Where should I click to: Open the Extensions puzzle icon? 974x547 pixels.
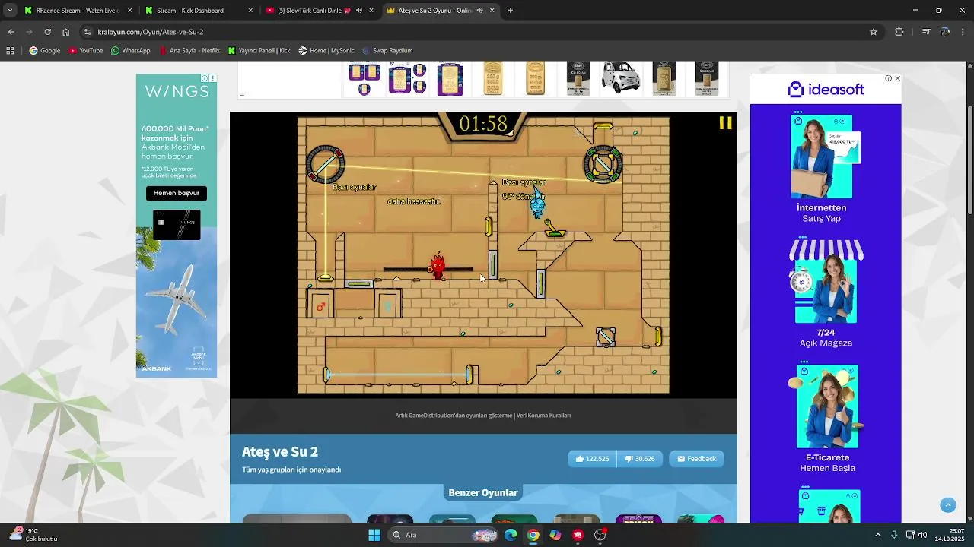pos(899,32)
